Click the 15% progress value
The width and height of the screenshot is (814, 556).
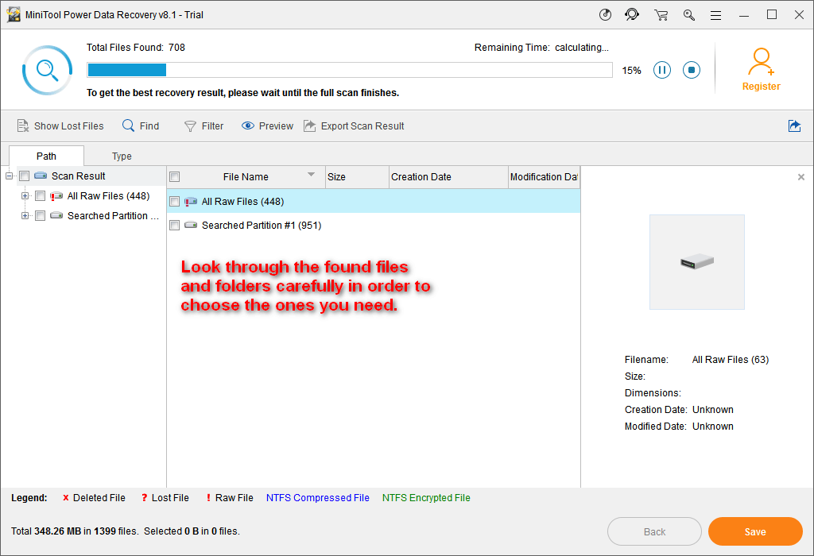631,71
